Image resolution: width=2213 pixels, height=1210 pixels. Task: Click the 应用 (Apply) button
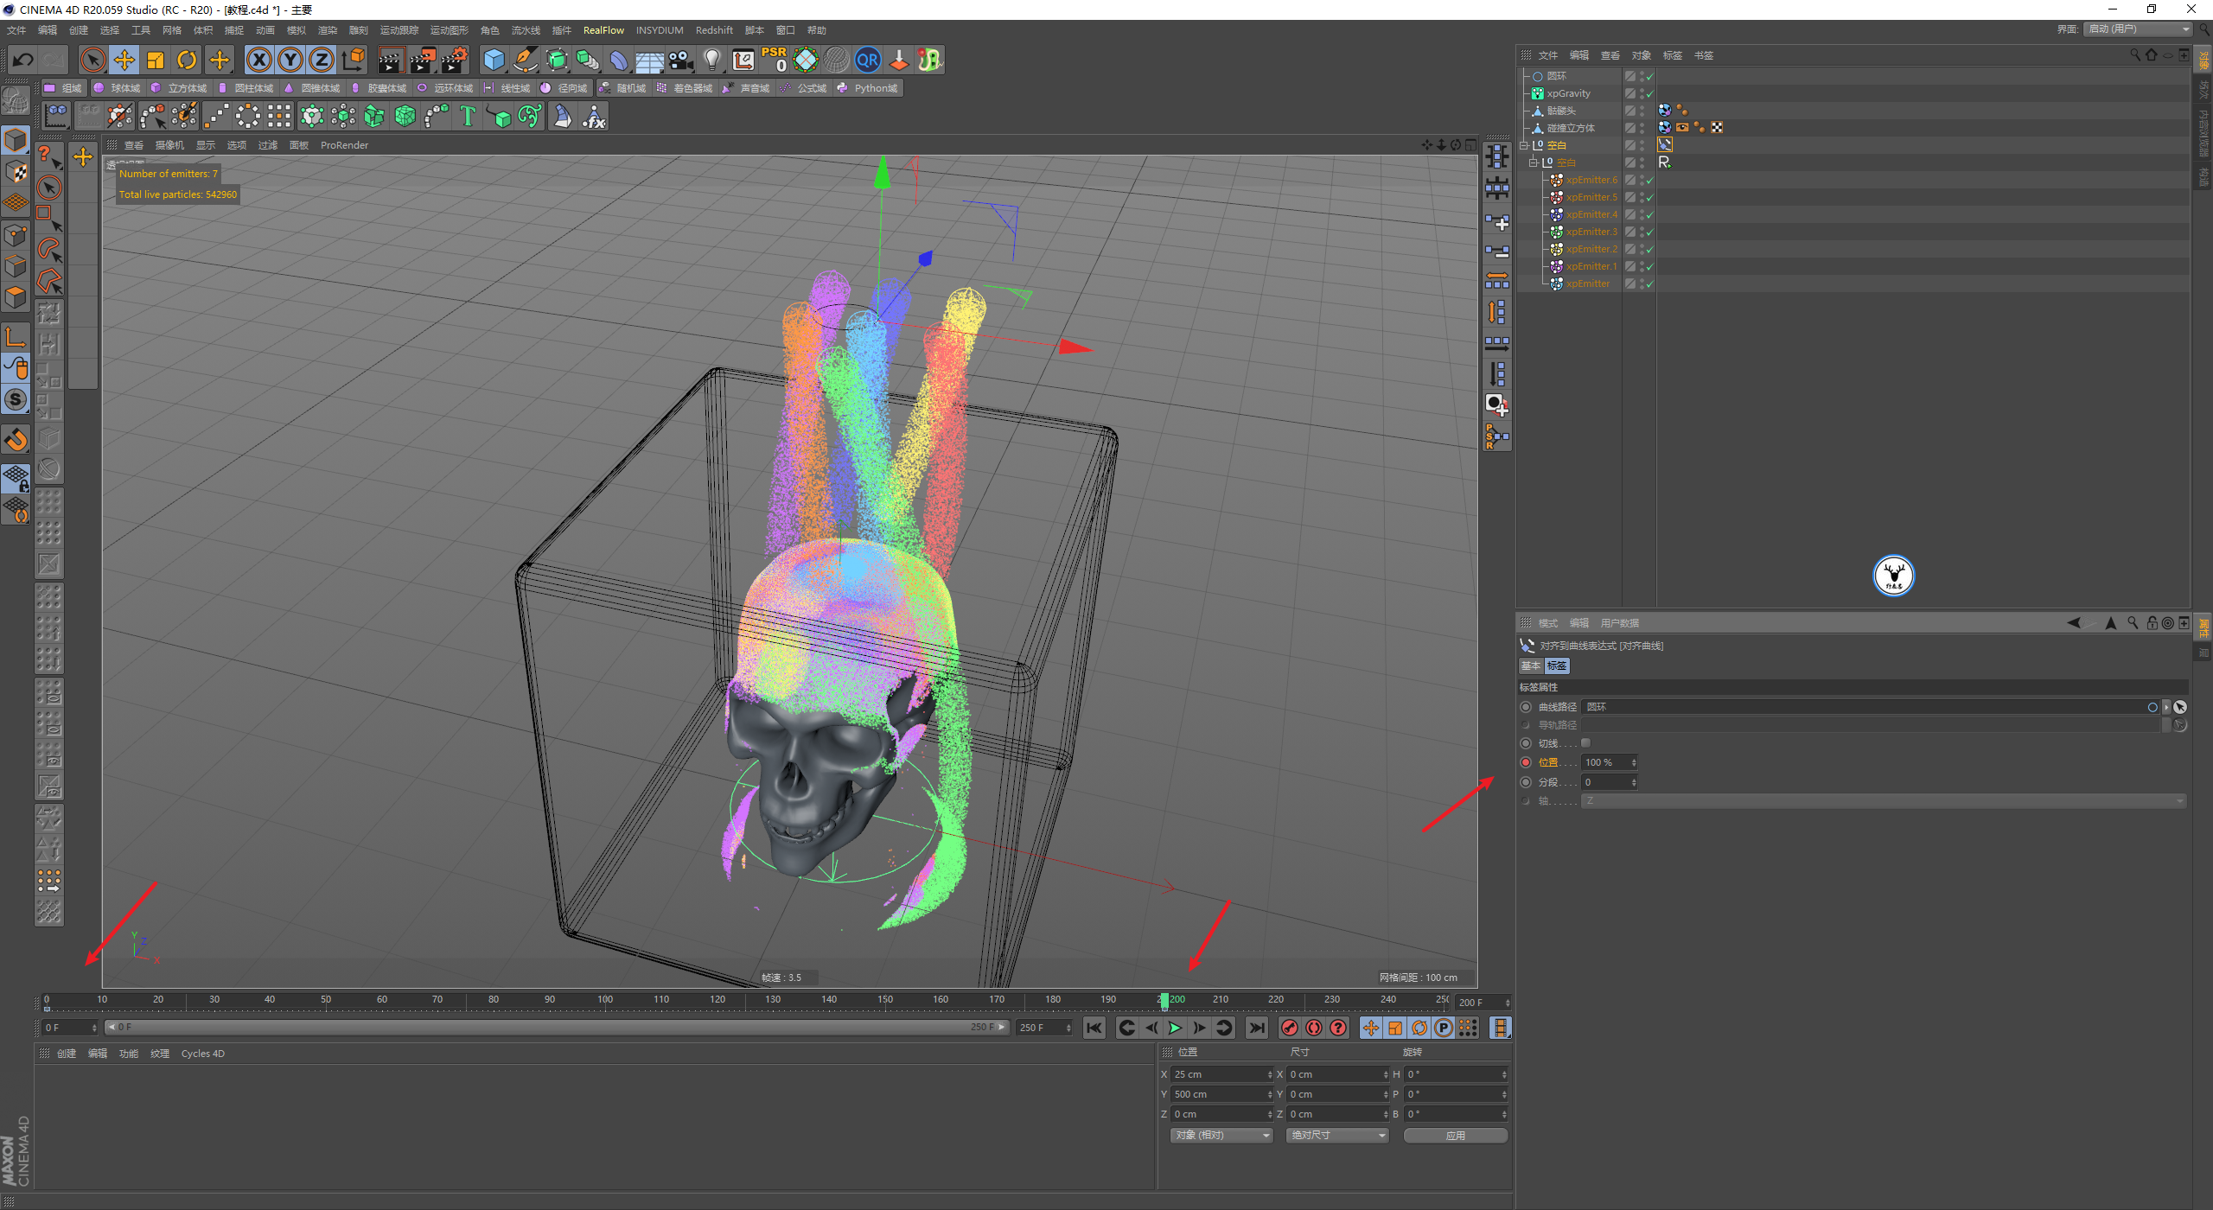pyautogui.click(x=1456, y=1136)
